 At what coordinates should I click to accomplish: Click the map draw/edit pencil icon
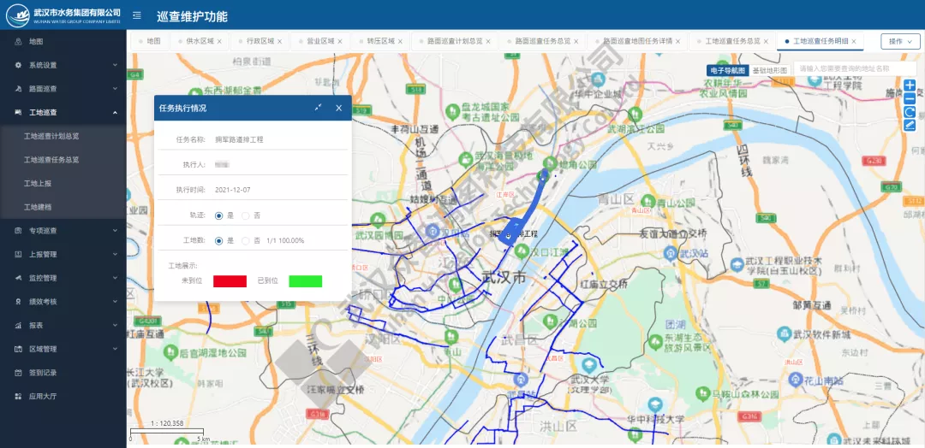(x=910, y=126)
